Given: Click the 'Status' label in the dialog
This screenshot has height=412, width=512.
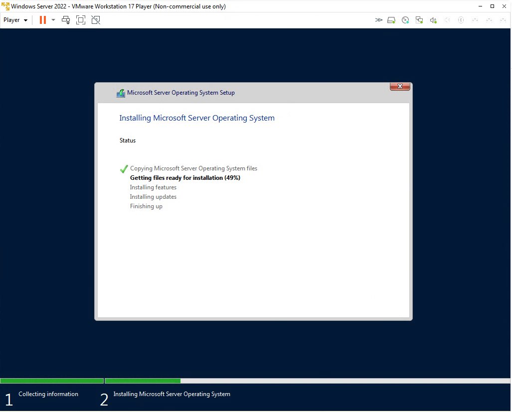Looking at the screenshot, I should (128, 140).
